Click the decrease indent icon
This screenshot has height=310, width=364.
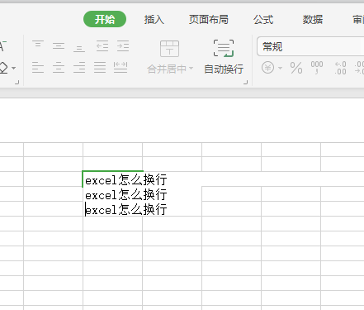point(102,45)
